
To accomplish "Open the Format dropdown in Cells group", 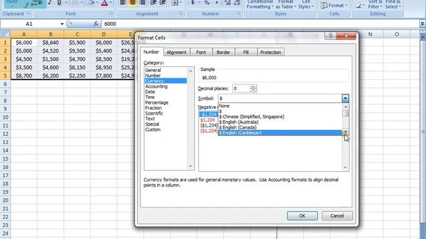I will 334,5.
